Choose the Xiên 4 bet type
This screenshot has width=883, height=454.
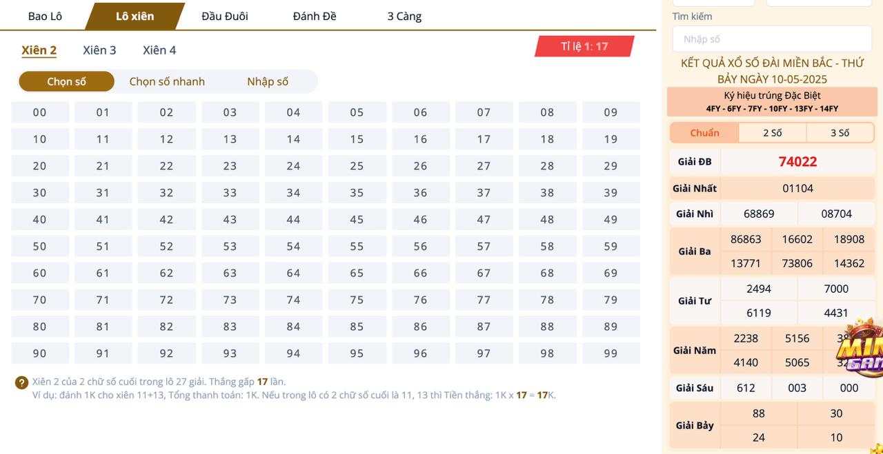click(x=159, y=50)
